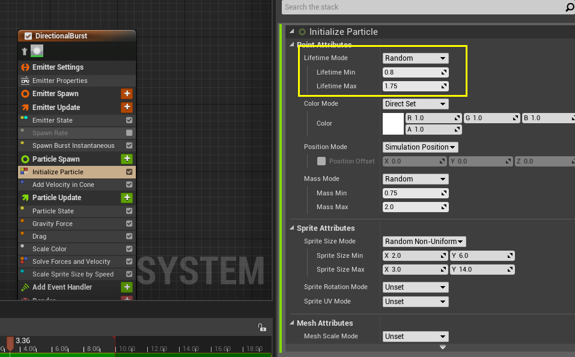Viewport: 575px width, 357px height.
Task: Add a module via Emitter Update plus icon
Action: 127,107
